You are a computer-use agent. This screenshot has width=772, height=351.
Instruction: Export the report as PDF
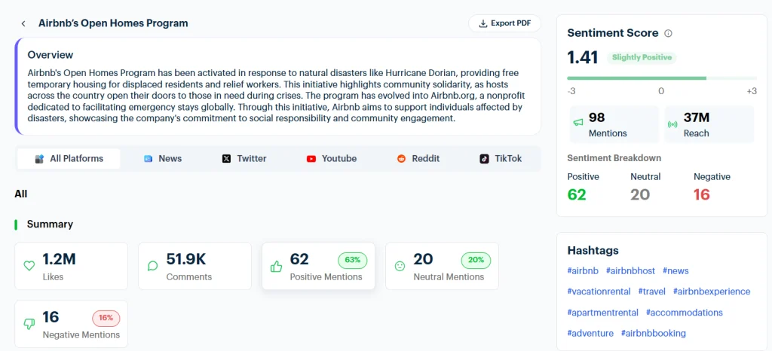(x=504, y=23)
